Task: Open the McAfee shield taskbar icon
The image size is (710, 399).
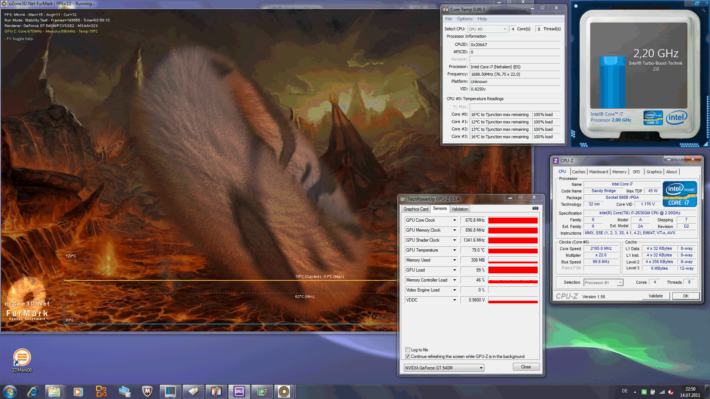Action: [147, 392]
